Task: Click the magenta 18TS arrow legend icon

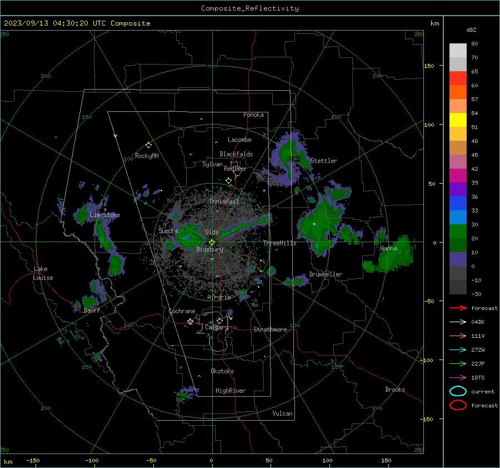Action: 458,378
